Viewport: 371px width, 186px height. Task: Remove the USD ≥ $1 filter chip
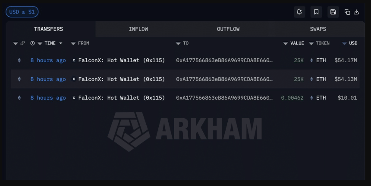(22, 12)
